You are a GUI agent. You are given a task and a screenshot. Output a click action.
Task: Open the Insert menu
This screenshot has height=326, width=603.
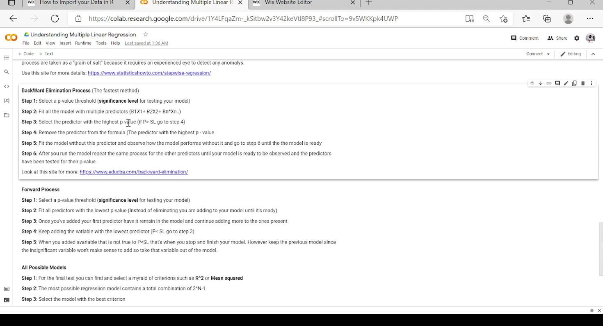point(65,43)
